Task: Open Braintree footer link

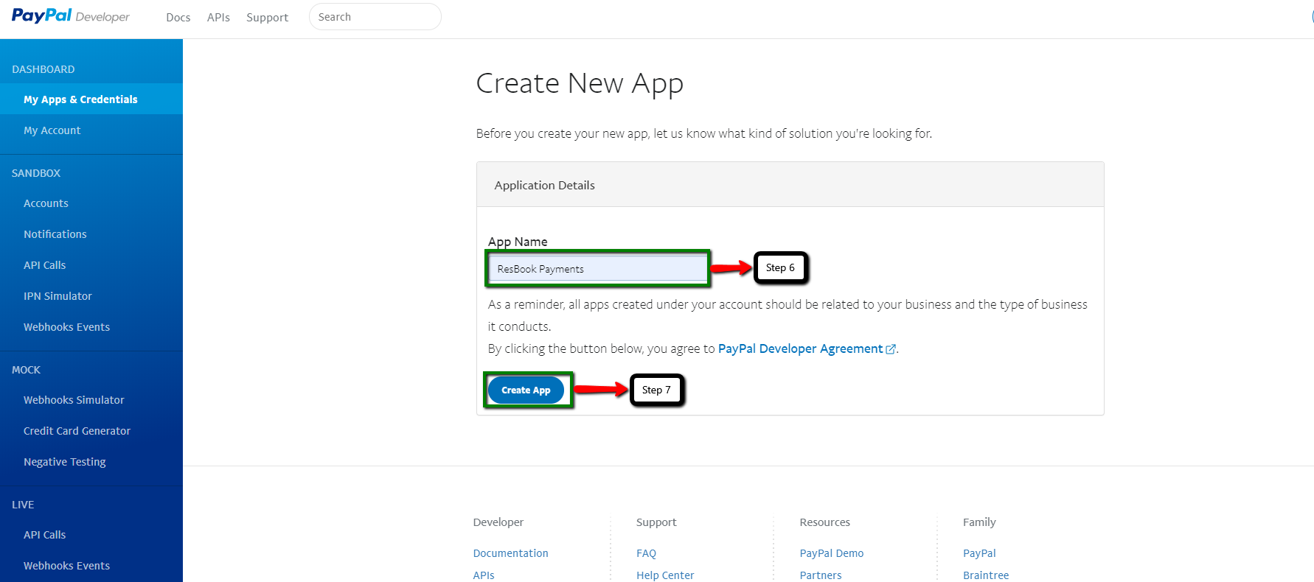Action: coord(986,575)
